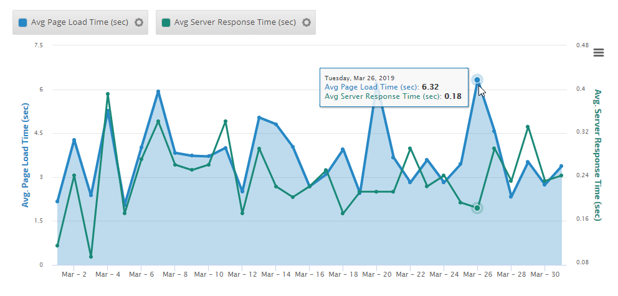Click the Mar 7 page load peak point

[158, 92]
